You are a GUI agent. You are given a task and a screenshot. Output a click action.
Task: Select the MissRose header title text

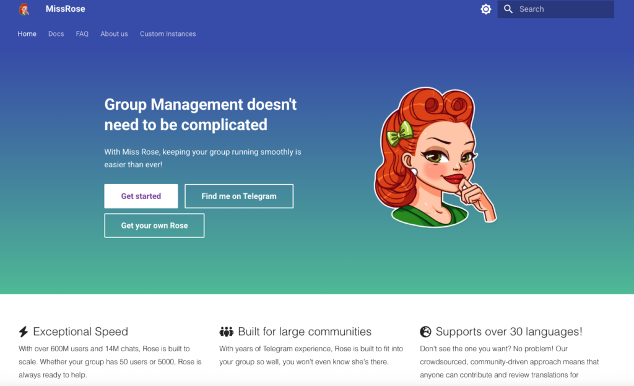click(65, 9)
